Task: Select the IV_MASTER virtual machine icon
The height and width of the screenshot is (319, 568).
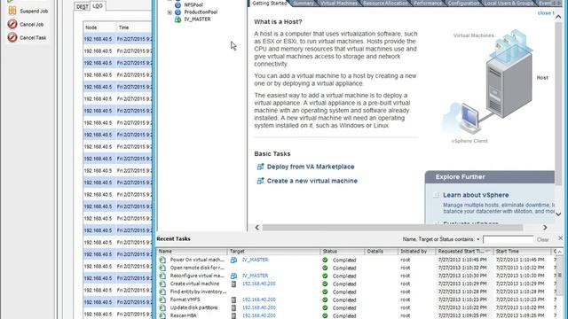Action: click(x=177, y=19)
